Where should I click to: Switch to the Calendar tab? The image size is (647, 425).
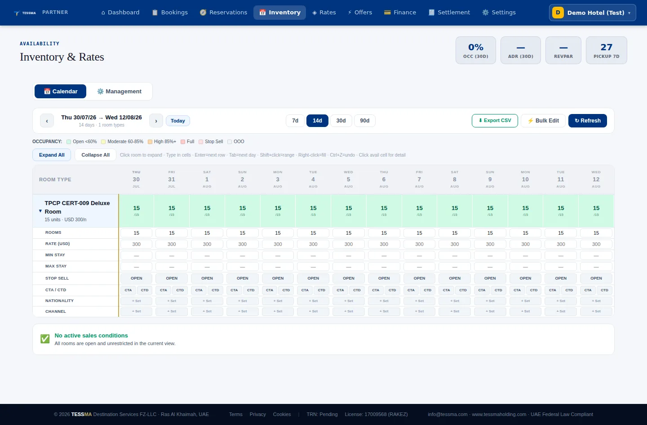coord(60,91)
